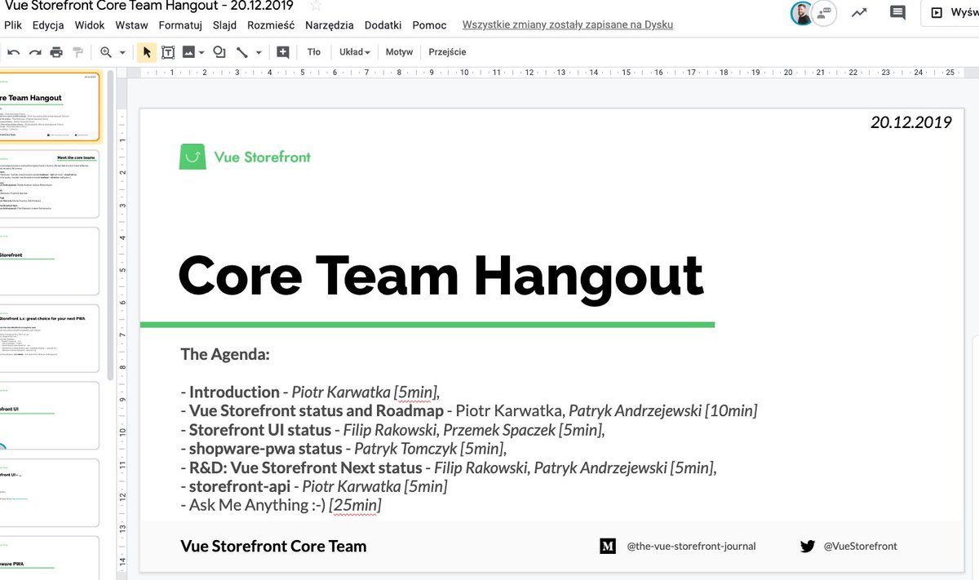The image size is (979, 580).
Task: Open the zoom level dropdown arrow
Action: (x=122, y=52)
